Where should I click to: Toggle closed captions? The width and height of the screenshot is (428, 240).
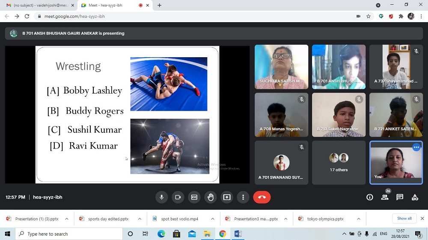pos(194,197)
